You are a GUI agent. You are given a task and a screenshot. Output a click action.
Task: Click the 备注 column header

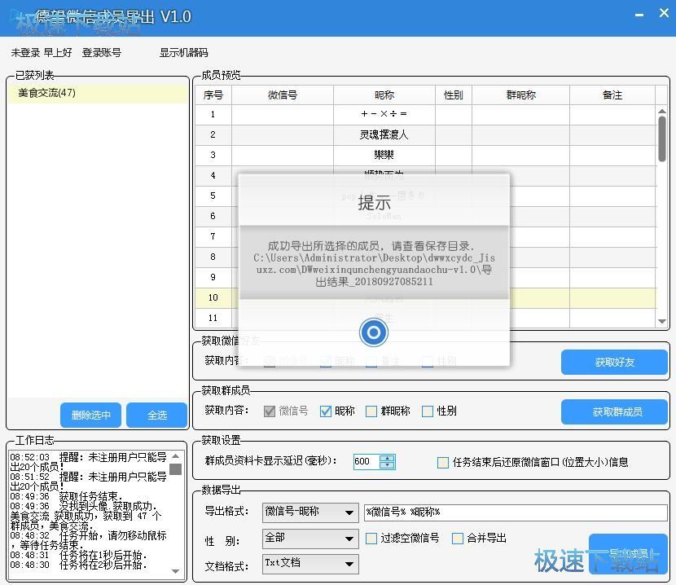[x=612, y=95]
